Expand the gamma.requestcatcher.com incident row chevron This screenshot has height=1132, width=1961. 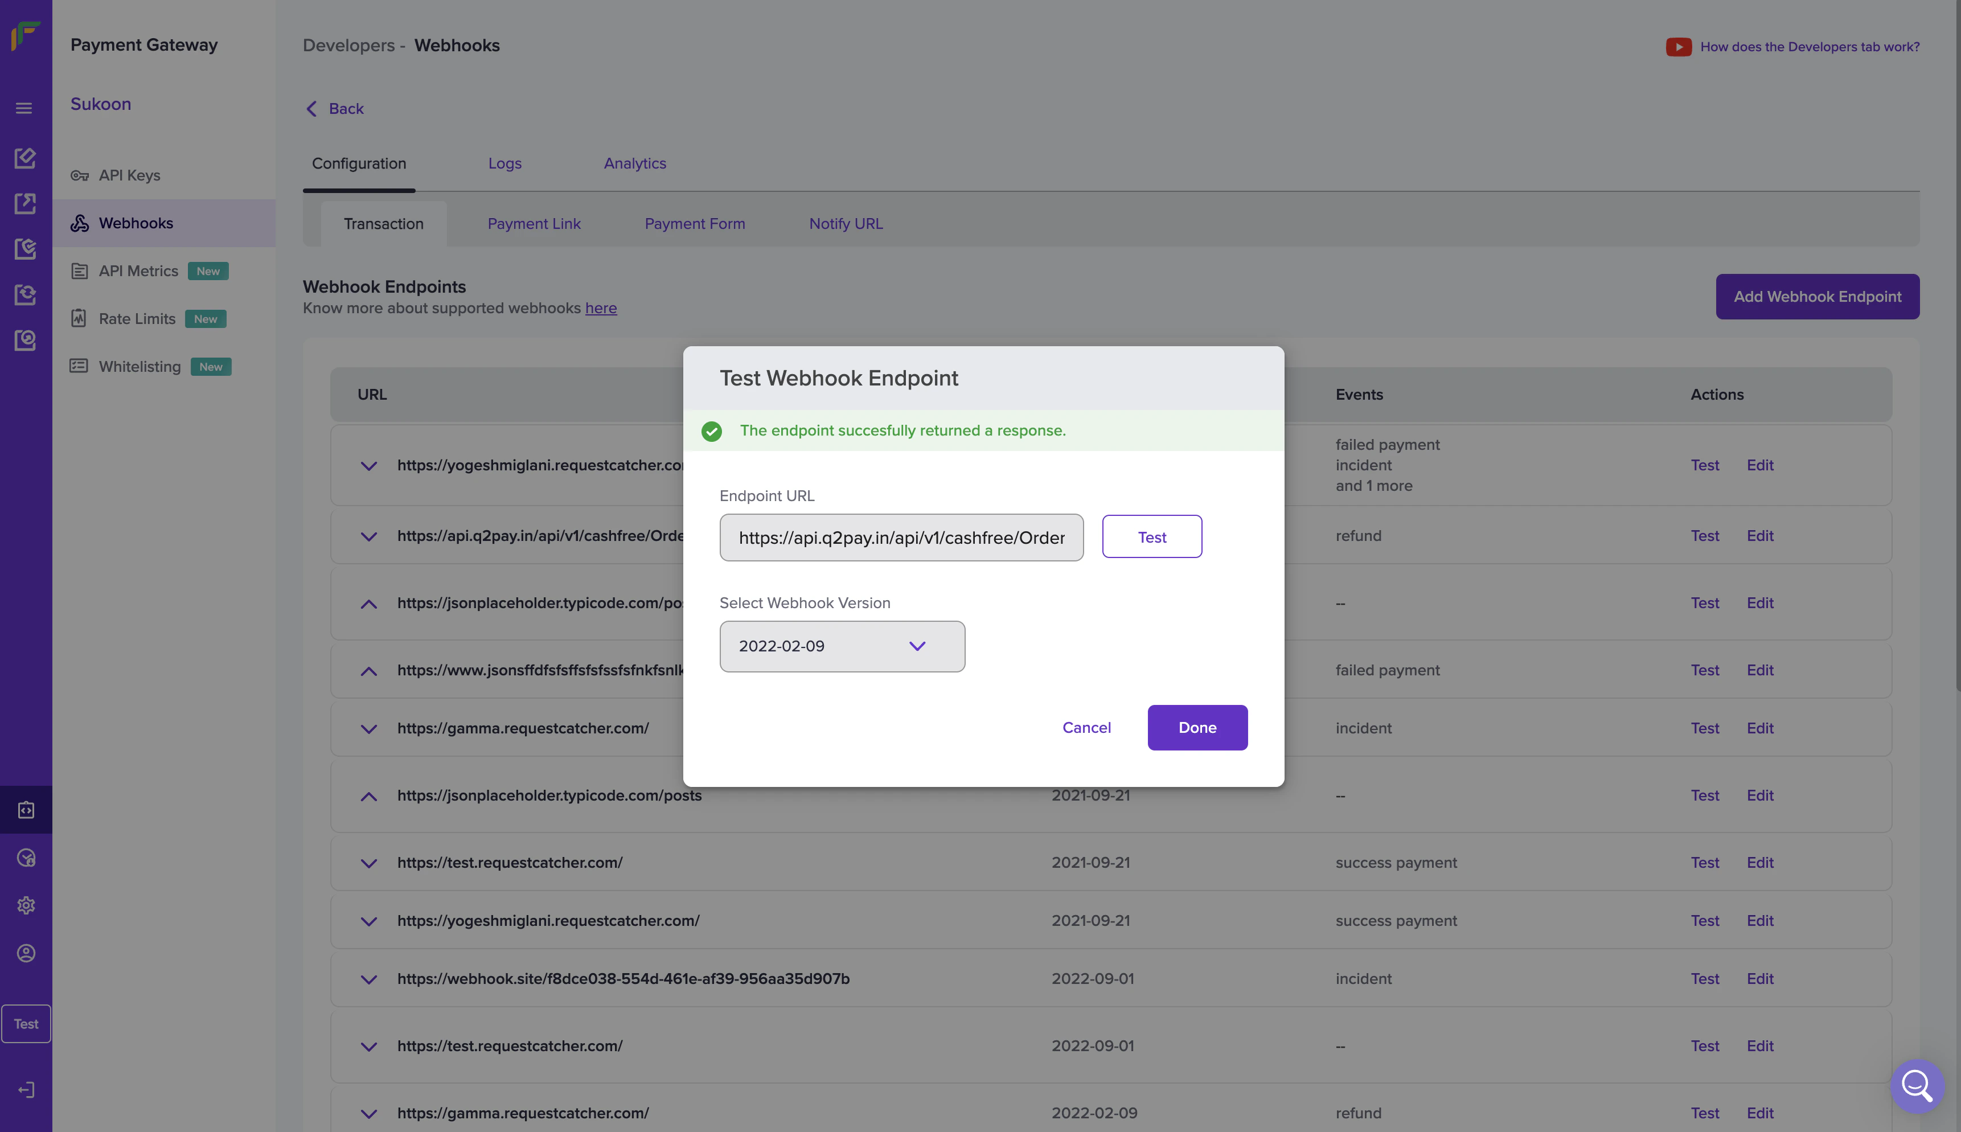pyautogui.click(x=368, y=728)
